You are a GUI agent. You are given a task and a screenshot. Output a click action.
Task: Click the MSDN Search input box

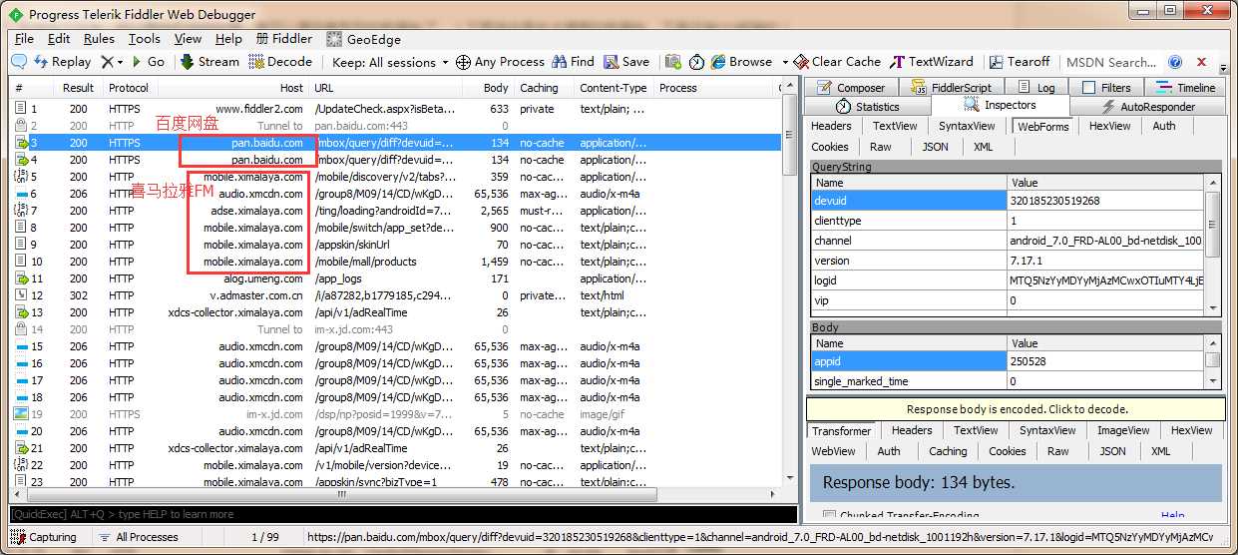pyautogui.click(x=1110, y=62)
